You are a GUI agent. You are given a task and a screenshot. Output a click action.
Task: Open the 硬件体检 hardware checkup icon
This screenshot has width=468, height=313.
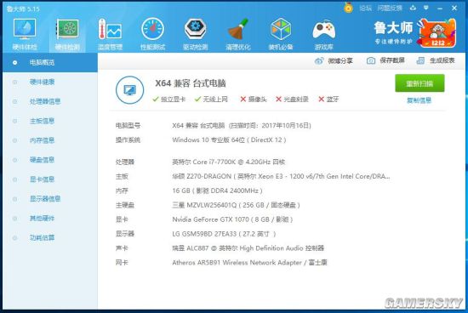point(25,29)
